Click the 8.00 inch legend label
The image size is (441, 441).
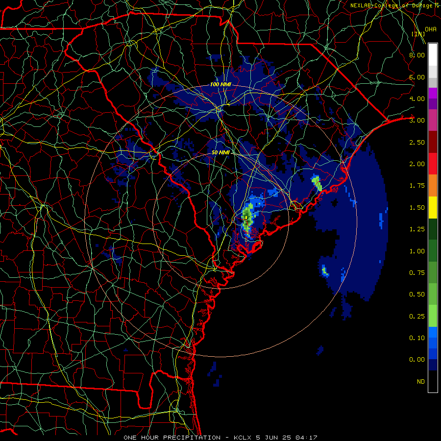pyautogui.click(x=416, y=55)
